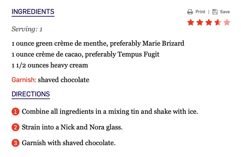Rate recipe with the first star
Screen dimensions: 241x157
pos(191,22)
